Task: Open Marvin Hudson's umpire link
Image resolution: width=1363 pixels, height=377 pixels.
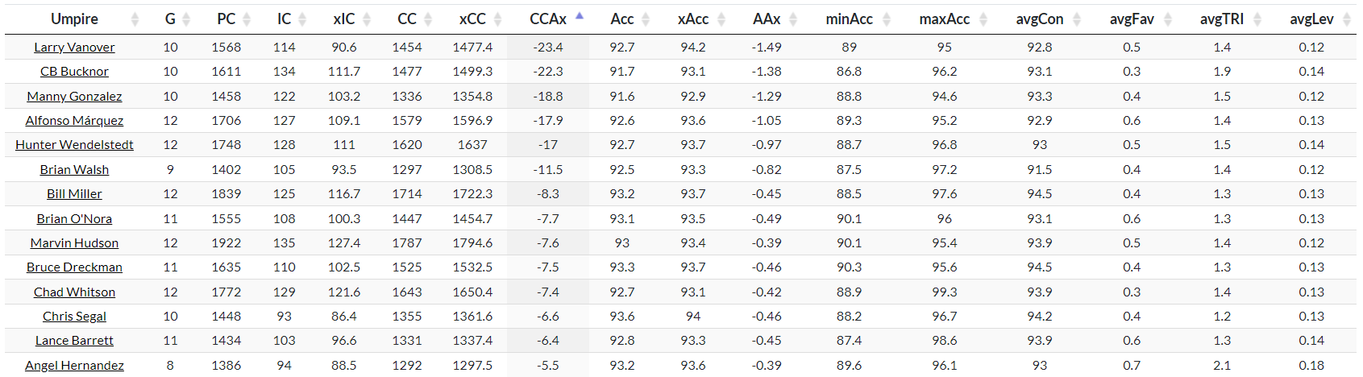Action: point(74,243)
